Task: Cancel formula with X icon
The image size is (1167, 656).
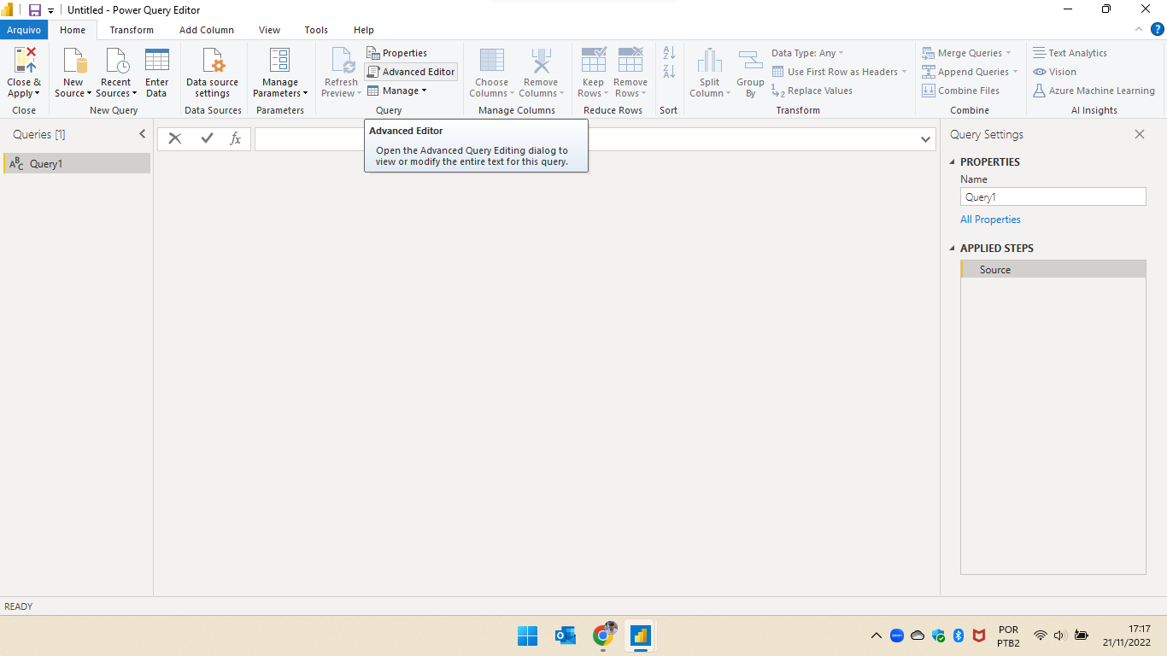Action: point(175,138)
